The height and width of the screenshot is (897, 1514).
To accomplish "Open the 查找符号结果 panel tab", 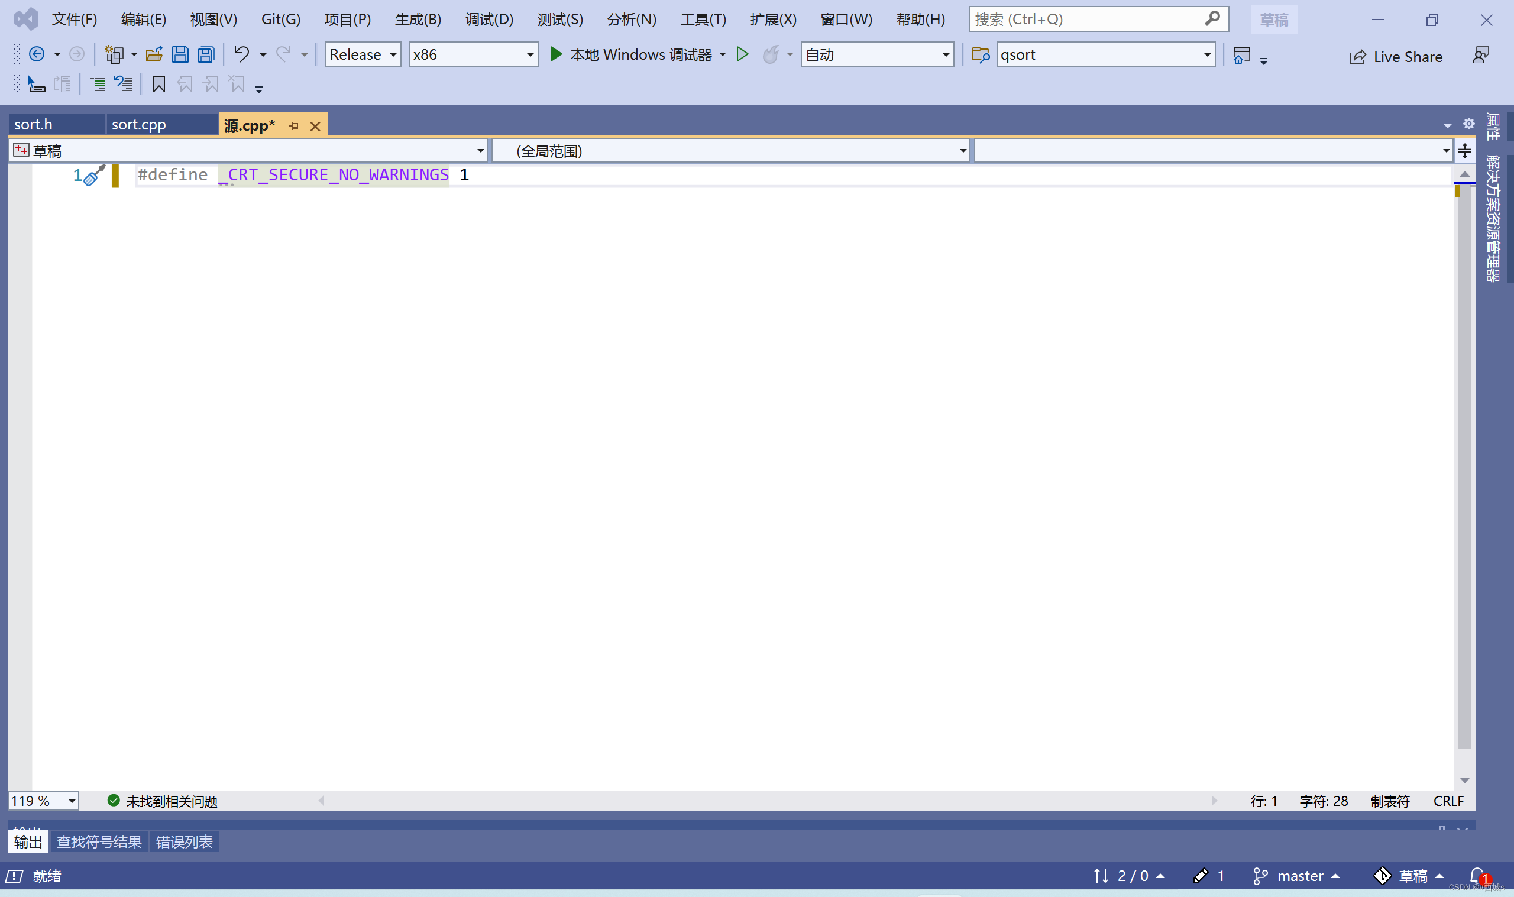I will 99,842.
